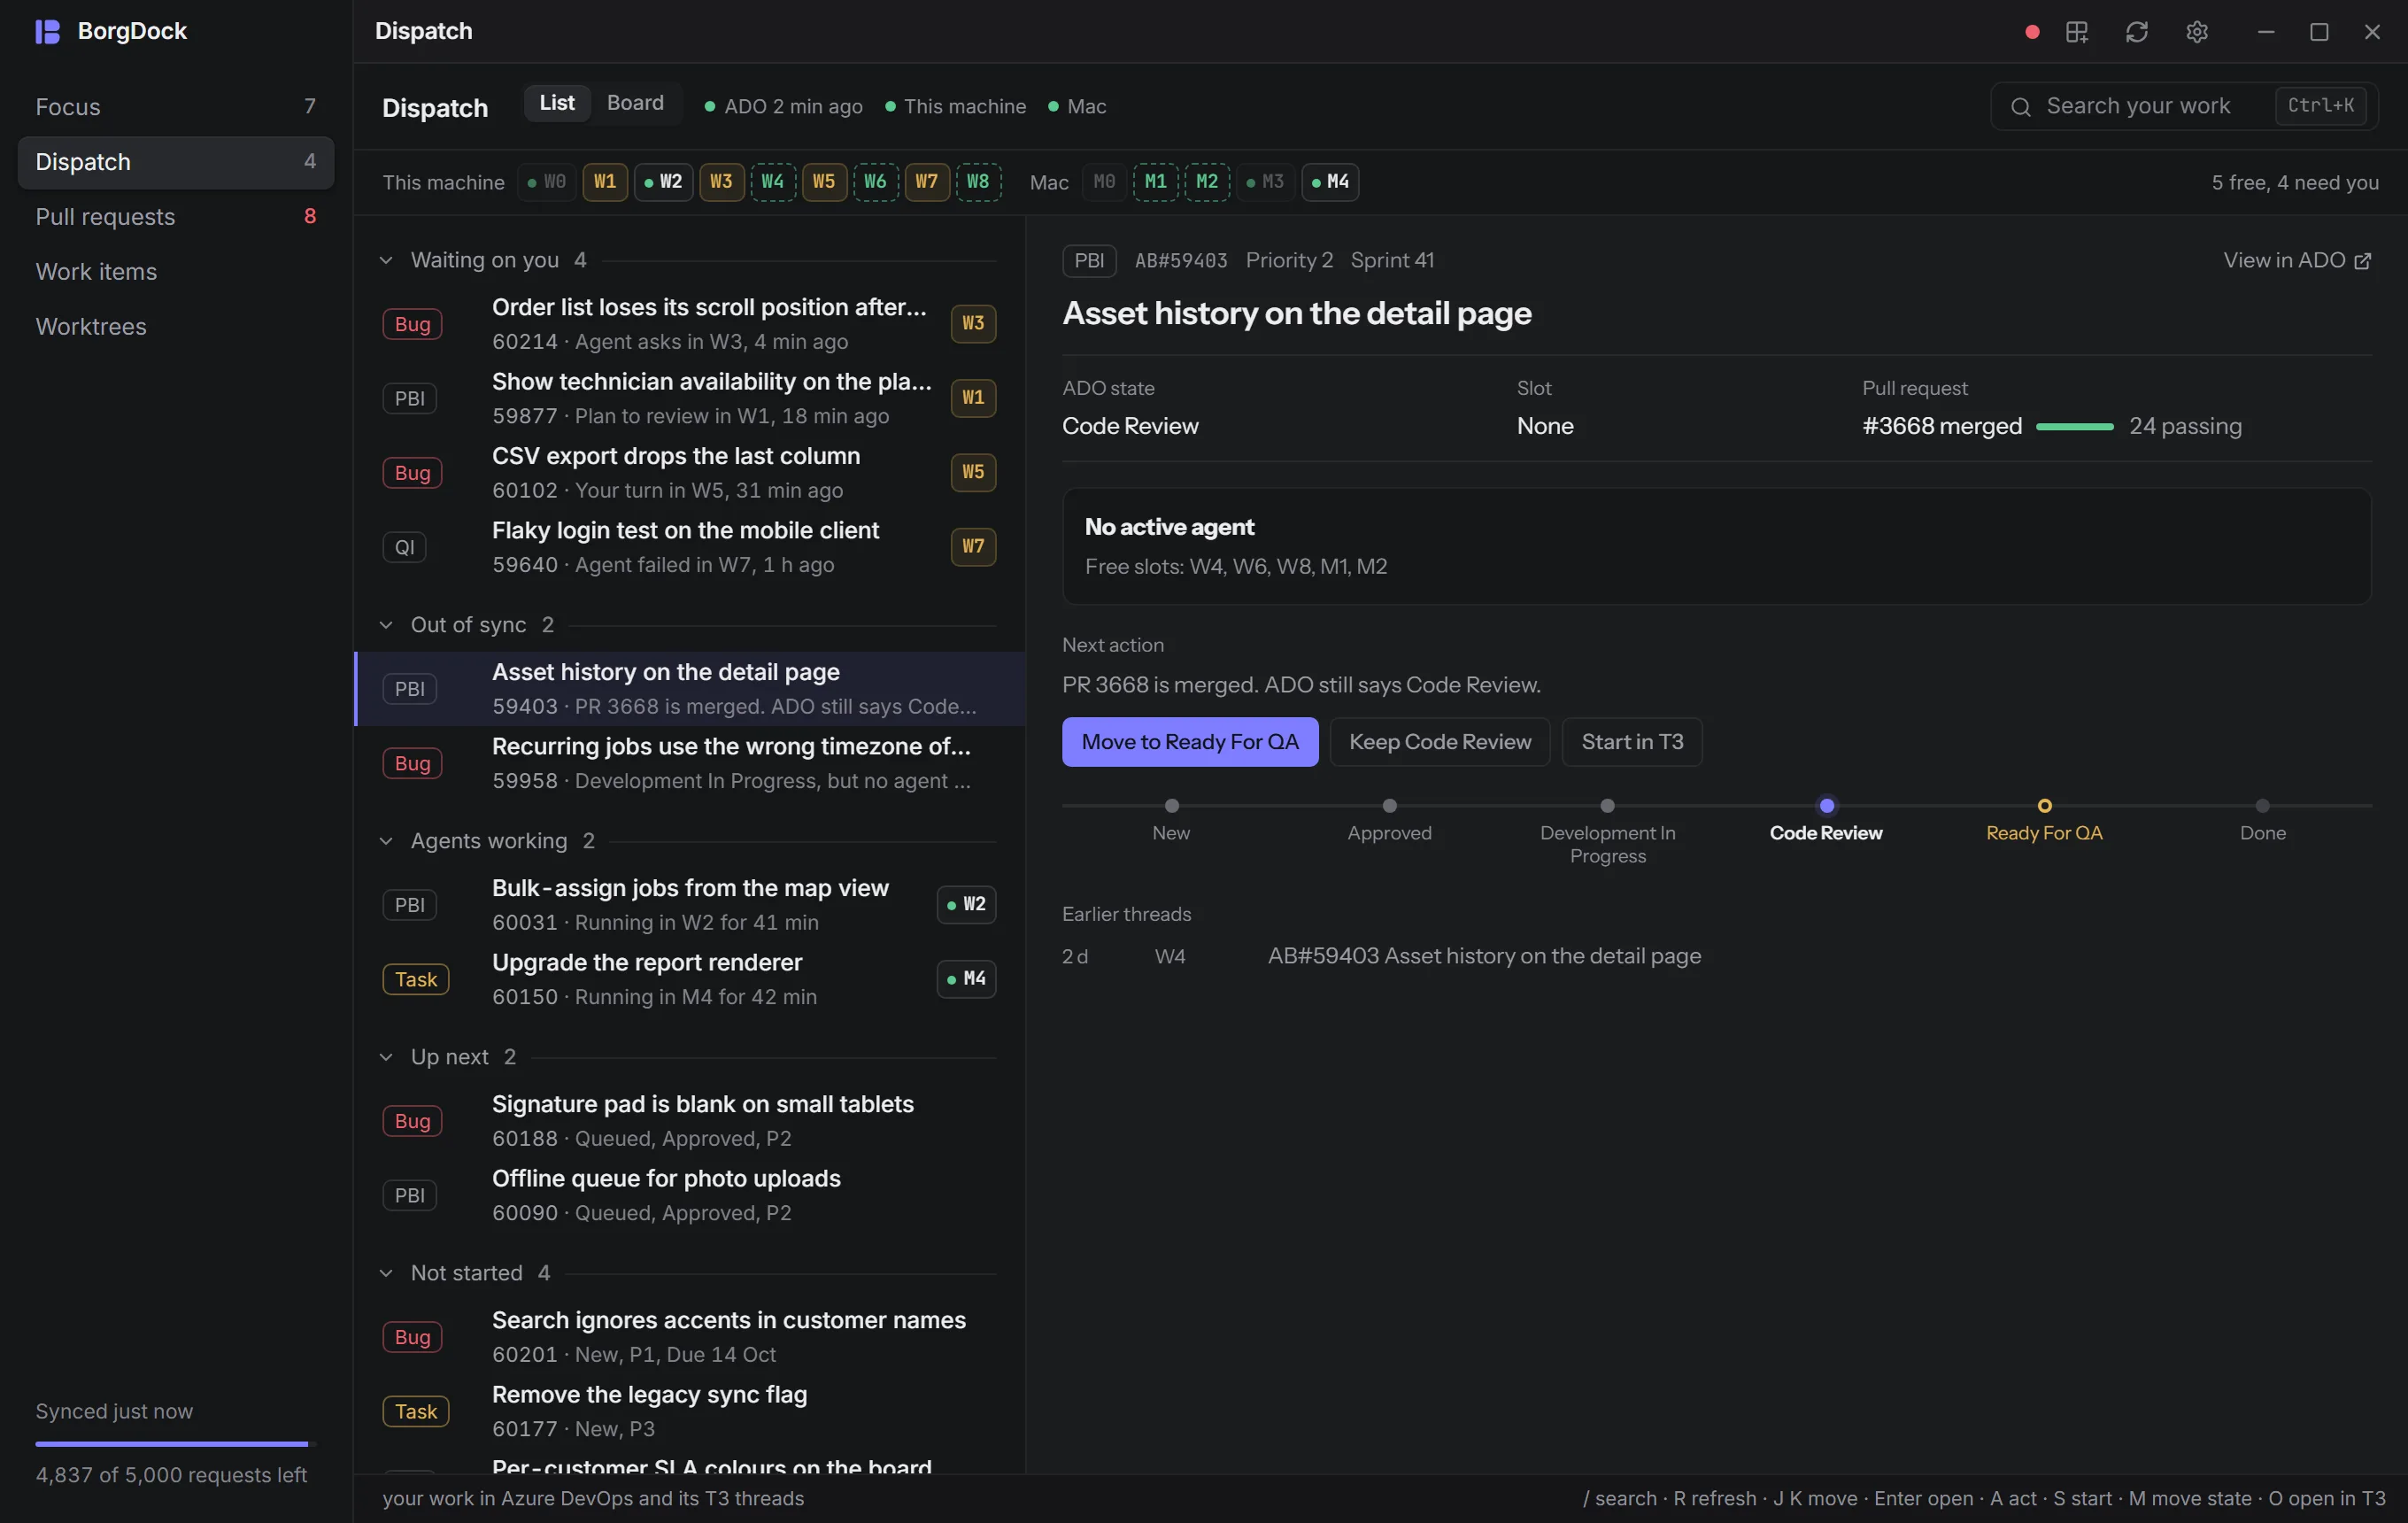The height and width of the screenshot is (1523, 2408).
Task: Select the M1 Mac slot chip
Action: tap(1155, 182)
